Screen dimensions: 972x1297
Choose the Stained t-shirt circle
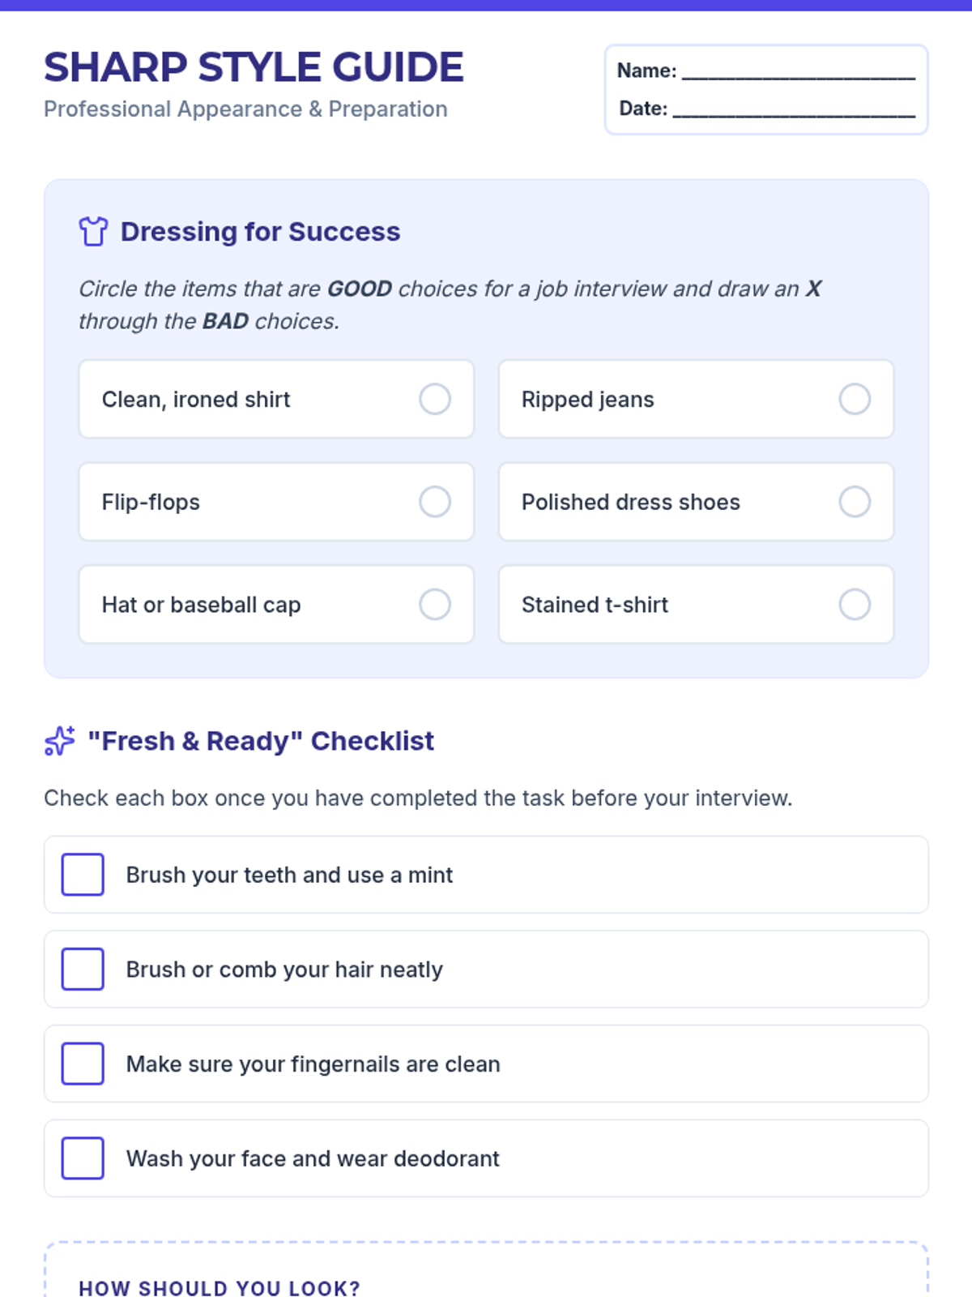click(x=855, y=604)
